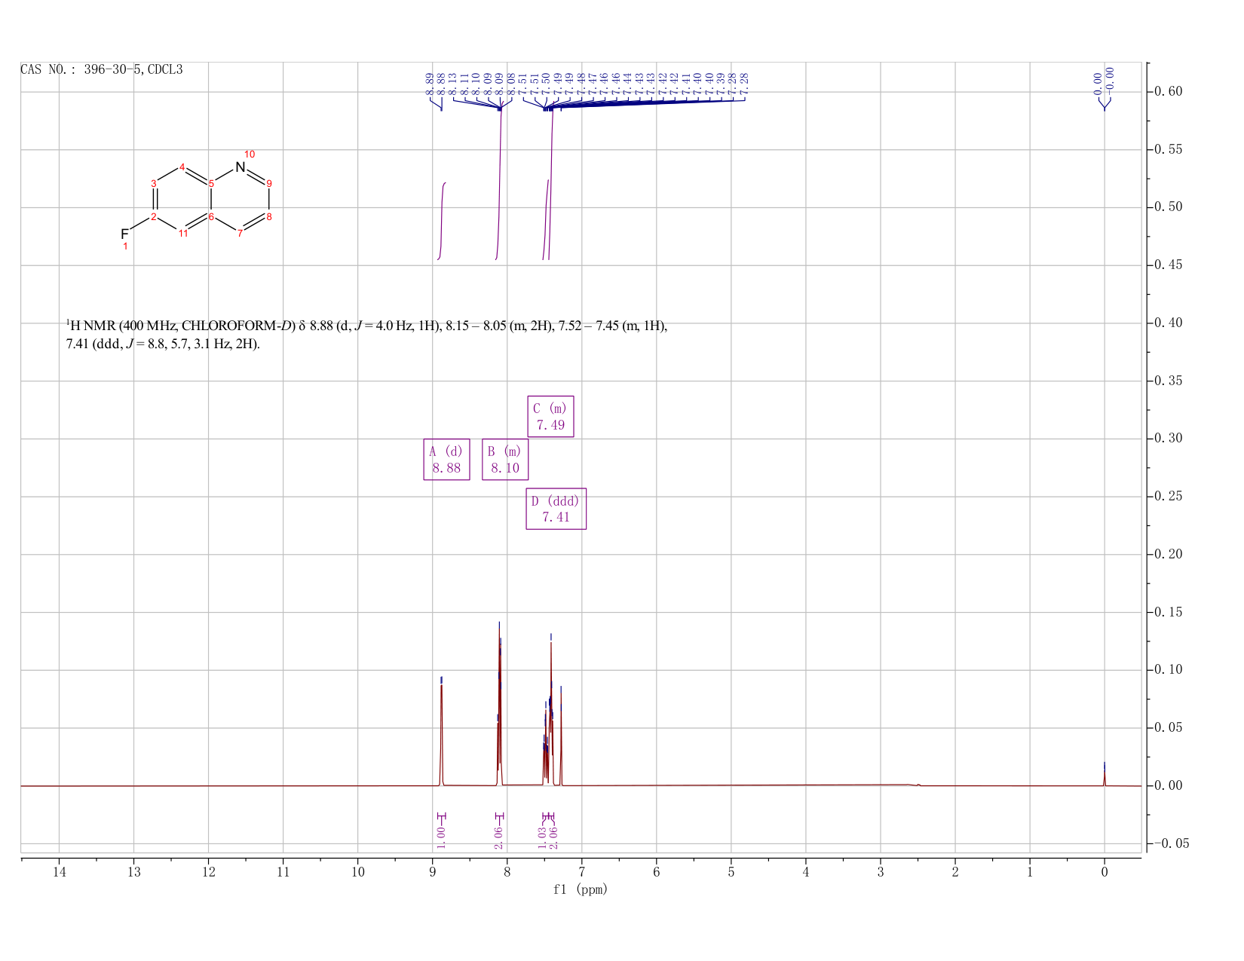Click the x-axis tick label 12

[x=208, y=872]
